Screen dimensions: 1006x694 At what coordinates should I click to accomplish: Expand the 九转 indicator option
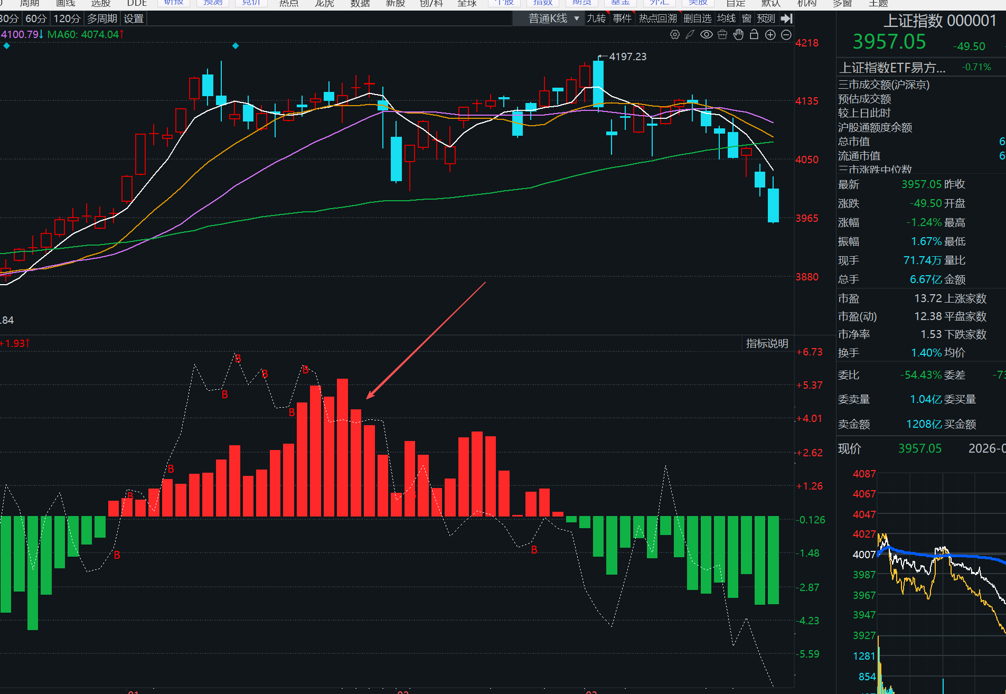coord(596,18)
